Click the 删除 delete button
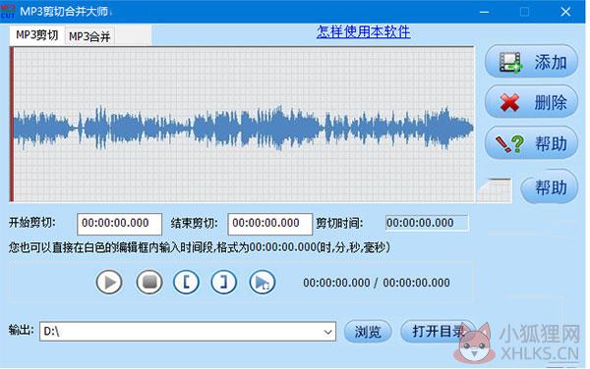This screenshot has height=369, width=590. pyautogui.click(x=531, y=102)
